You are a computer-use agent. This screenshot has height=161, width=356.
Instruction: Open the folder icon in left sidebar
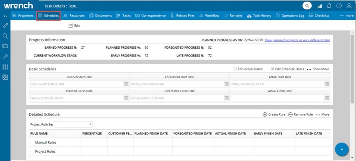tap(5, 46)
